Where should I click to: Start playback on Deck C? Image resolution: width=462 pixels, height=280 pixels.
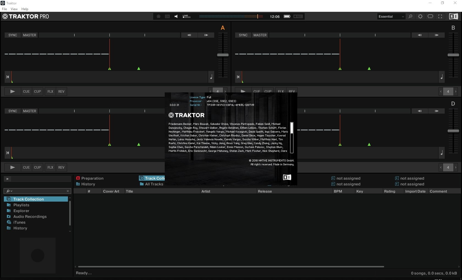click(13, 168)
